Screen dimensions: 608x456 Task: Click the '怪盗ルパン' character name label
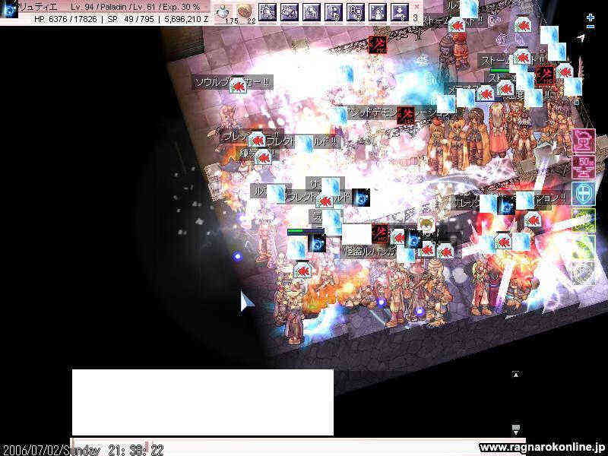click(x=369, y=252)
